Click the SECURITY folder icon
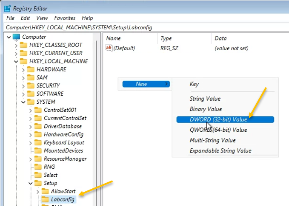This screenshot has height=207, width=289. point(31,85)
